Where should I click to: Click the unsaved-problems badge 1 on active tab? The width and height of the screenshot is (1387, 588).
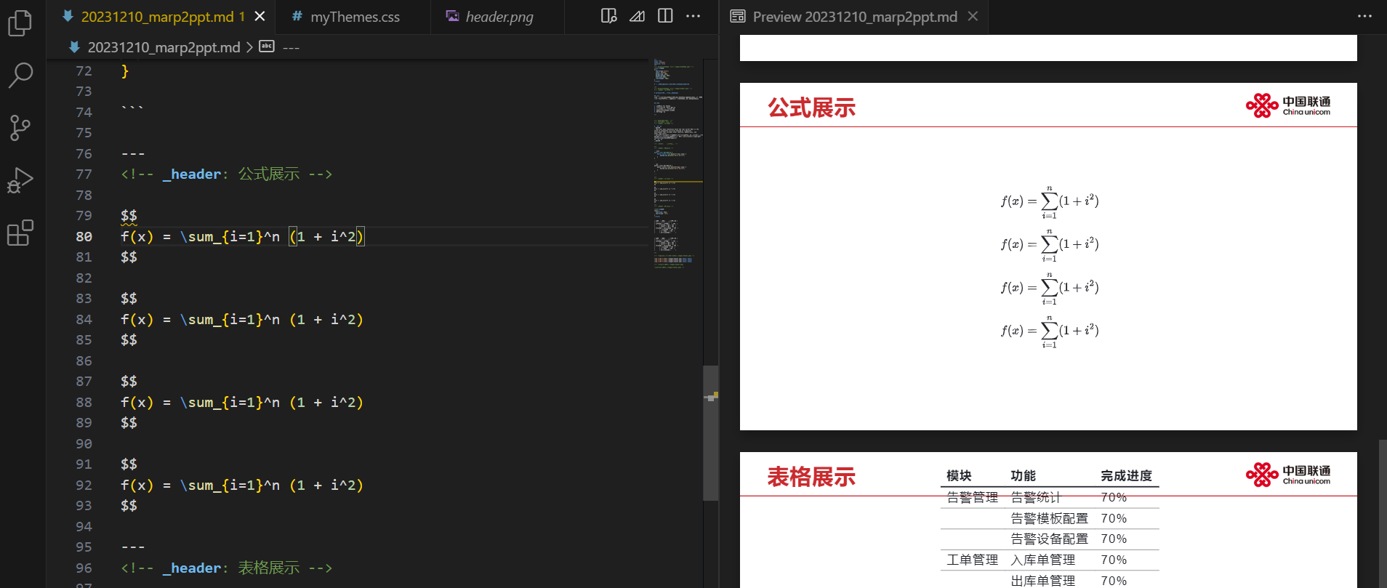[x=242, y=16]
